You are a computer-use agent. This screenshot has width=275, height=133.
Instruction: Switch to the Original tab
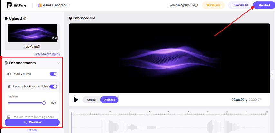(x=91, y=100)
